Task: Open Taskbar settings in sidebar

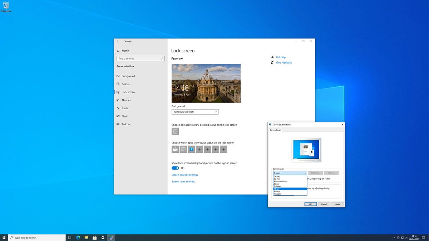Action: [x=125, y=124]
